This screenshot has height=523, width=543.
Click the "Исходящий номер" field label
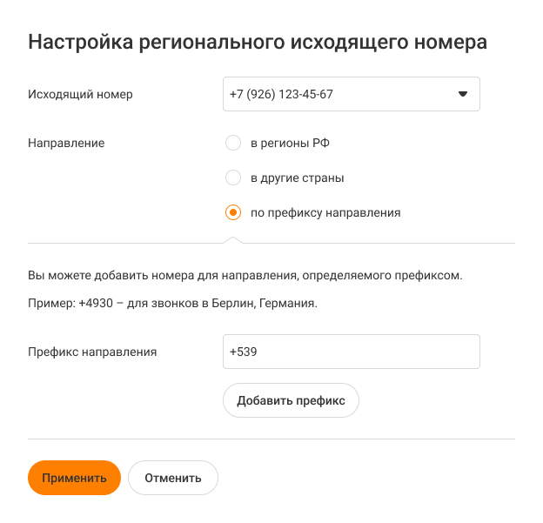pyautogui.click(x=81, y=94)
